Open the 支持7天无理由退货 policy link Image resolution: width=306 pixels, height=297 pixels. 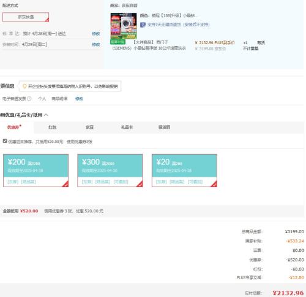[178, 25]
